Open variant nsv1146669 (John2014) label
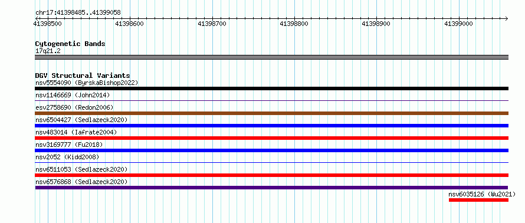The height and width of the screenshot is (223, 525). [73, 95]
